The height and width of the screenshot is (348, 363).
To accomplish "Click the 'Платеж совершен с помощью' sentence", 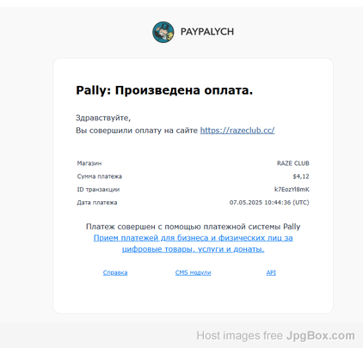I will tap(193, 227).
